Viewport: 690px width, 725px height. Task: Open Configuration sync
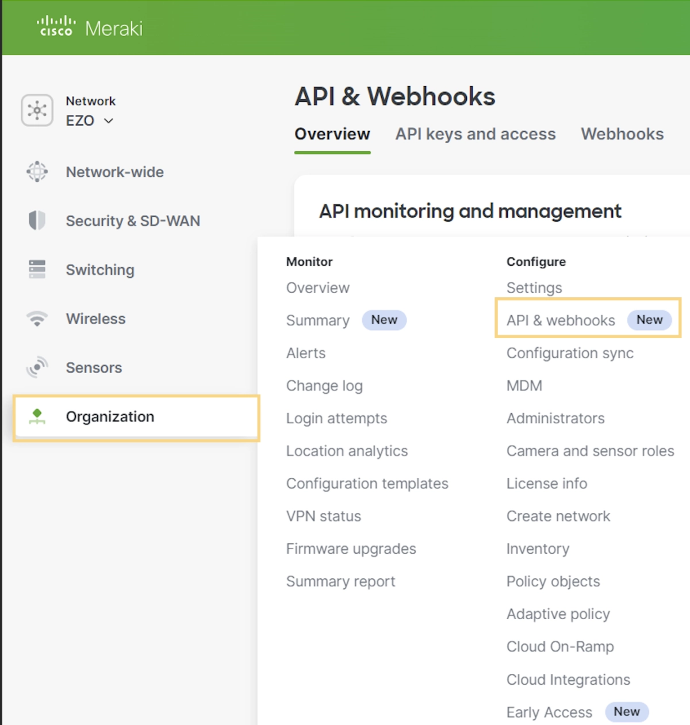click(x=570, y=353)
